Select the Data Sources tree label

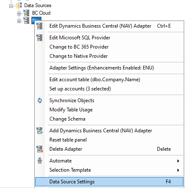coord(38,5)
